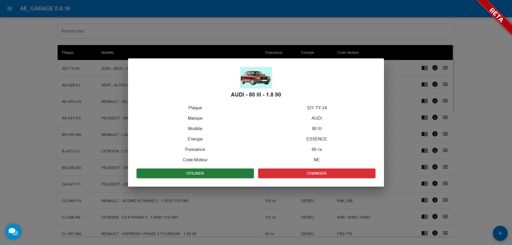This screenshot has height=245, width=512.
Task: Open manual book icon for AX-341-EV
Action: (425, 118)
